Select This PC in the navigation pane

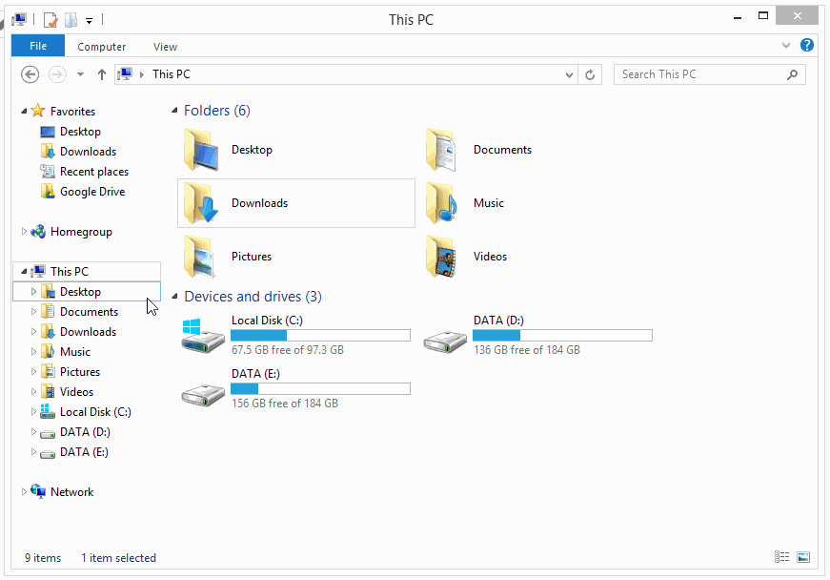coord(70,271)
